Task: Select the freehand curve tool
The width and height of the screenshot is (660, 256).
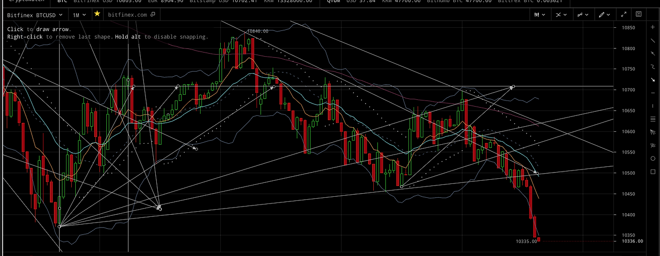Action: pos(653,66)
